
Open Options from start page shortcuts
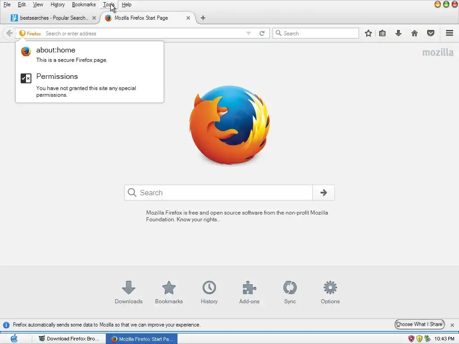coord(330,292)
